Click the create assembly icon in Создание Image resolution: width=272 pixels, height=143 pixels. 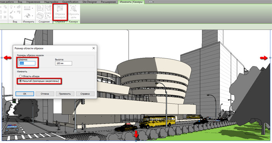(40, 8)
